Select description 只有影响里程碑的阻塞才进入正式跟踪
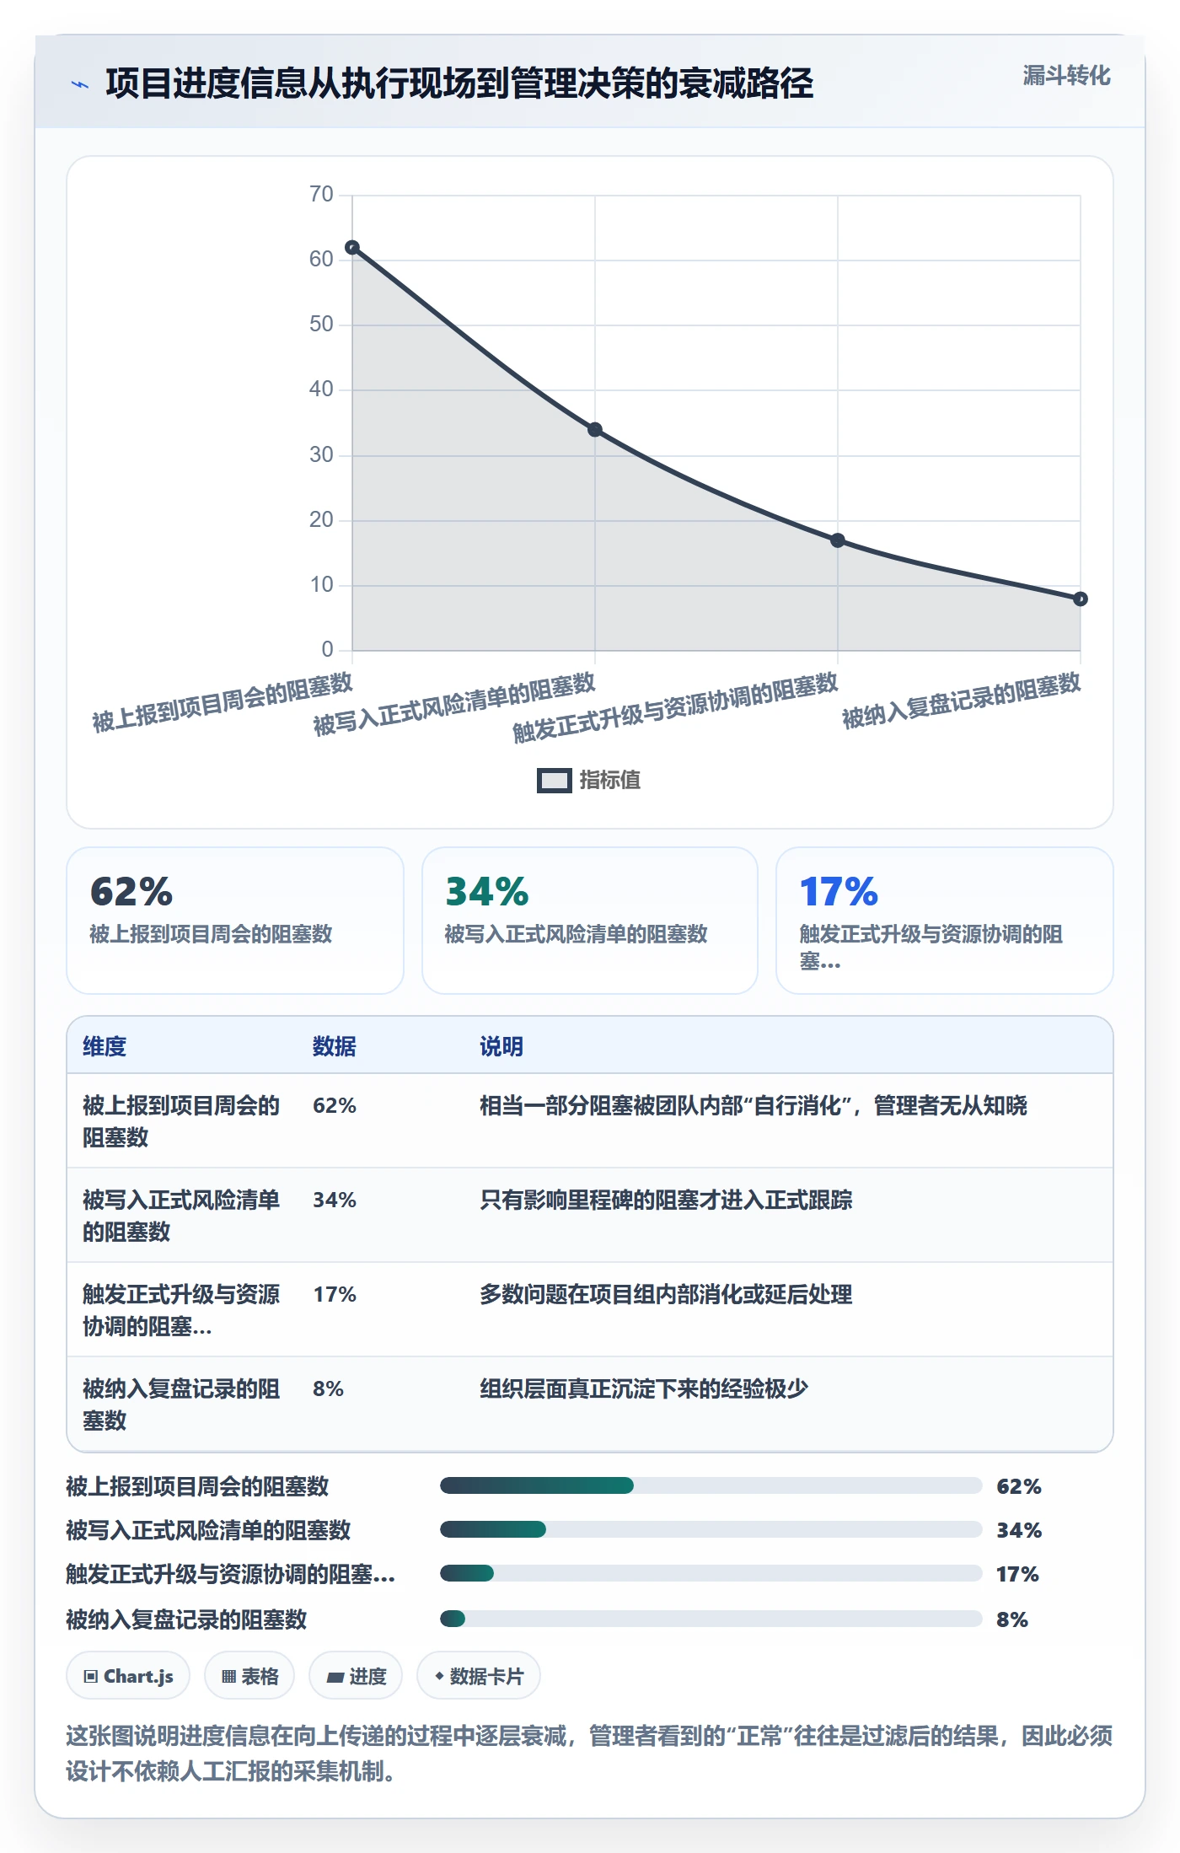Viewport: 1180px width, 1853px height. [x=666, y=1200]
